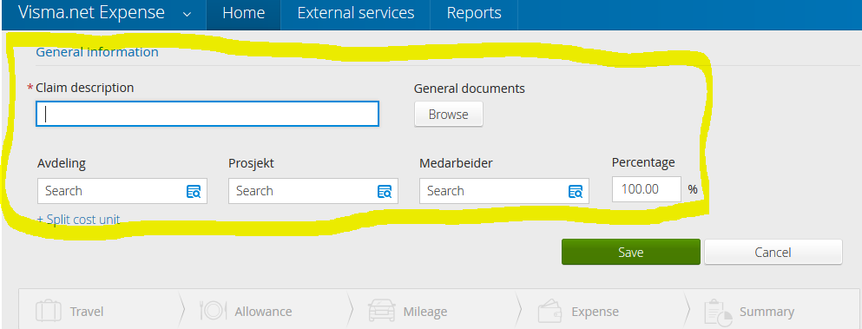This screenshot has height=329, width=862.
Task: Focus the Claim description text field
Action: click(x=207, y=114)
